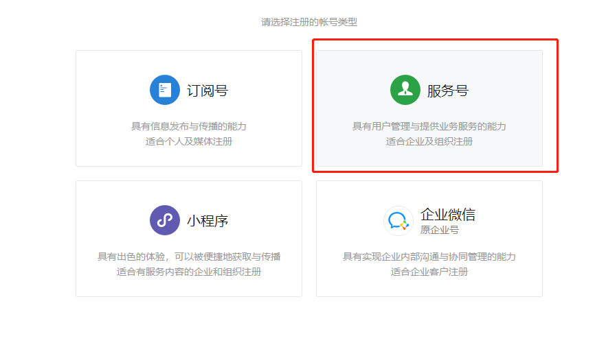Click the green 服务号 person icon
This screenshot has height=343, width=606.
405,90
